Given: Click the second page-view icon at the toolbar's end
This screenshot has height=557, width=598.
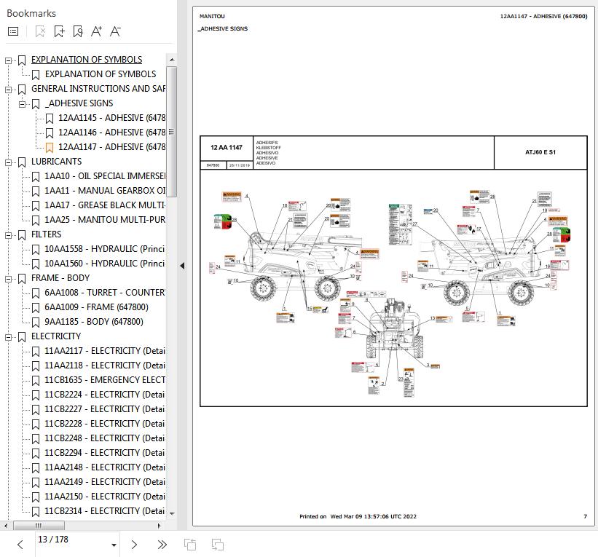Looking at the screenshot, I should click(x=218, y=545).
